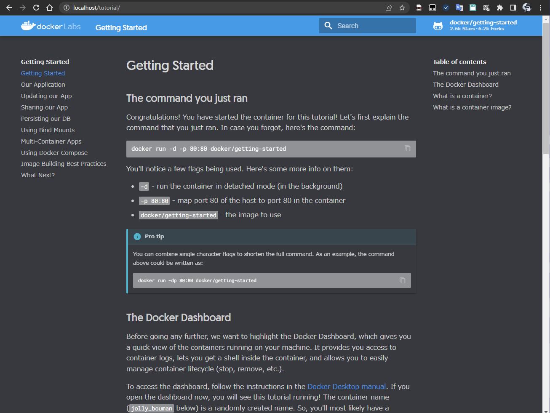Click the Pro tip info icon

(x=137, y=237)
